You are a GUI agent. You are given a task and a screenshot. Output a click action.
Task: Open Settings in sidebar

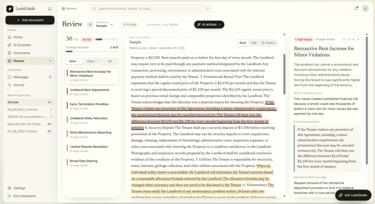click(x=30, y=188)
